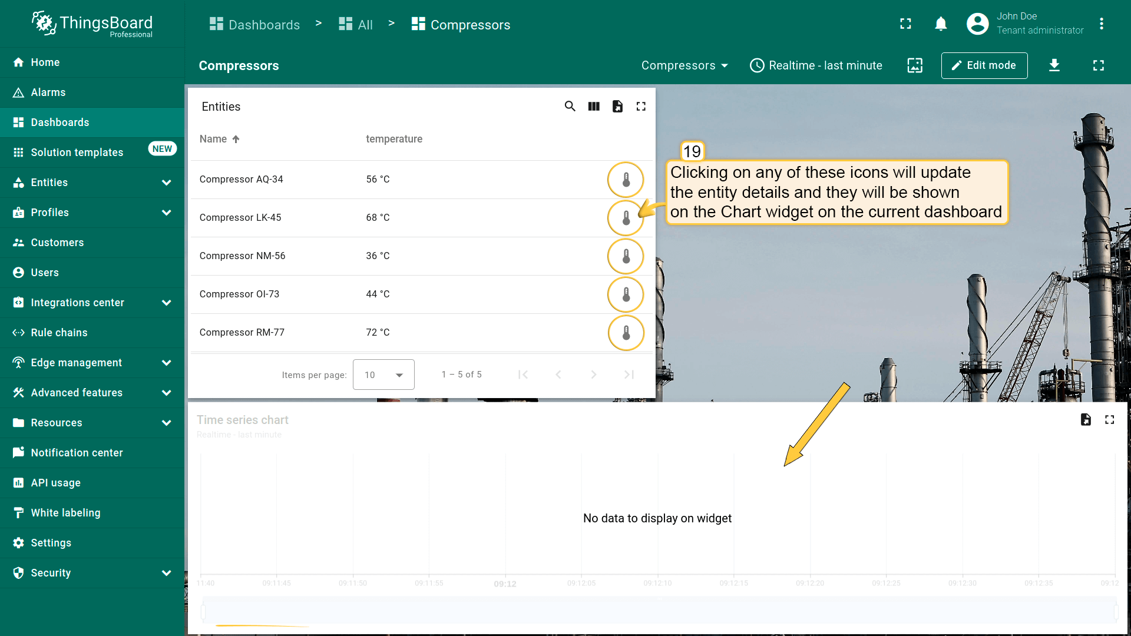
Task: Open dashboard image settings icon
Action: pyautogui.click(x=915, y=65)
